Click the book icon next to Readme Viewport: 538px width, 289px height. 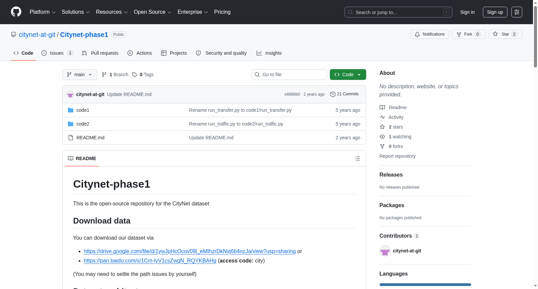(x=382, y=107)
